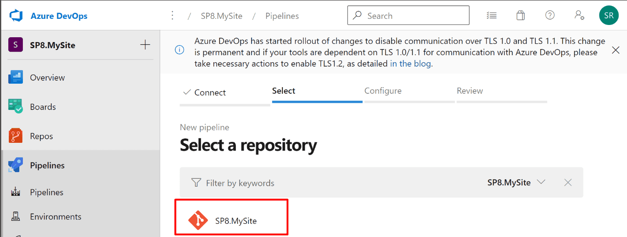Select the Pipelines sub-item in sidebar
627x237 pixels.
[x=47, y=192]
